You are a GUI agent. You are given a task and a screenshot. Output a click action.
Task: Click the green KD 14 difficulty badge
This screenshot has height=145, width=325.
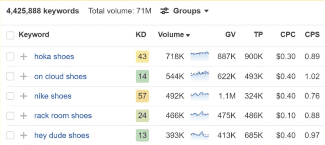142,77
